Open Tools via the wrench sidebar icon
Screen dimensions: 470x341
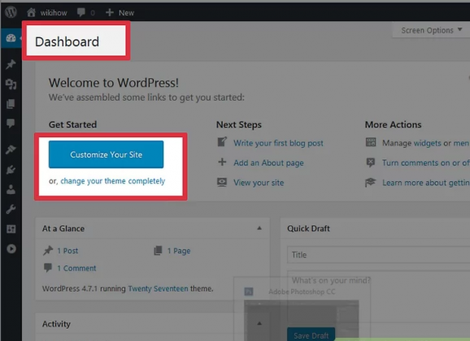[11, 209]
